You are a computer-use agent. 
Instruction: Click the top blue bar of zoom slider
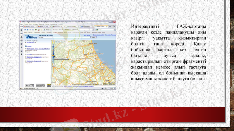click(53, 47)
